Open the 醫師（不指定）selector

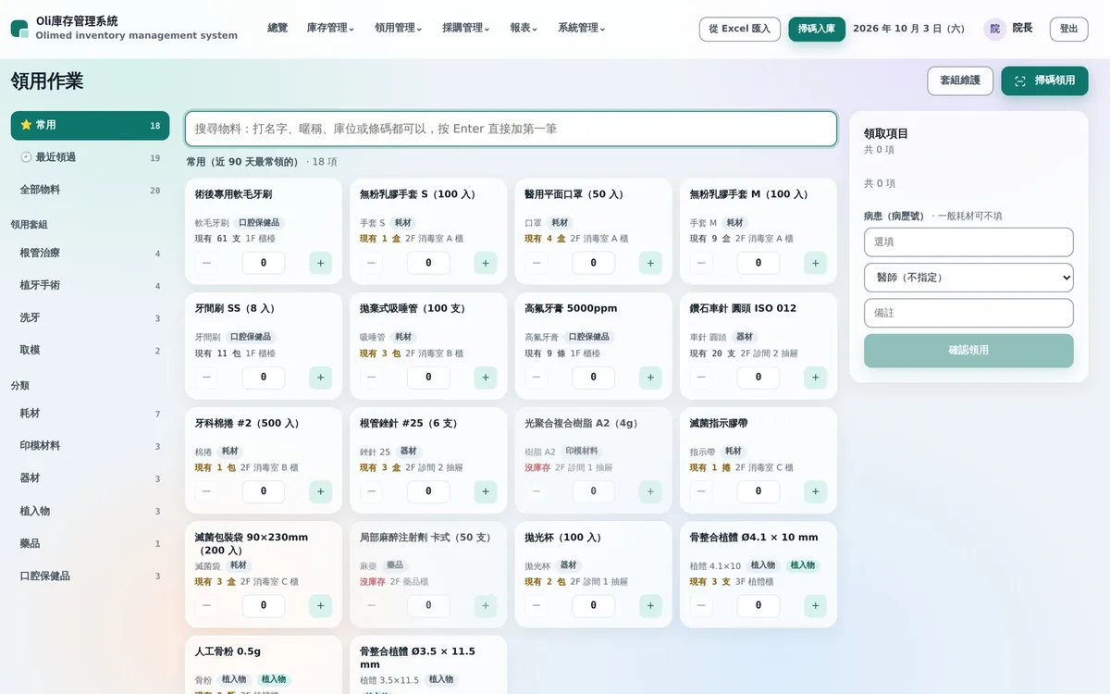(968, 278)
